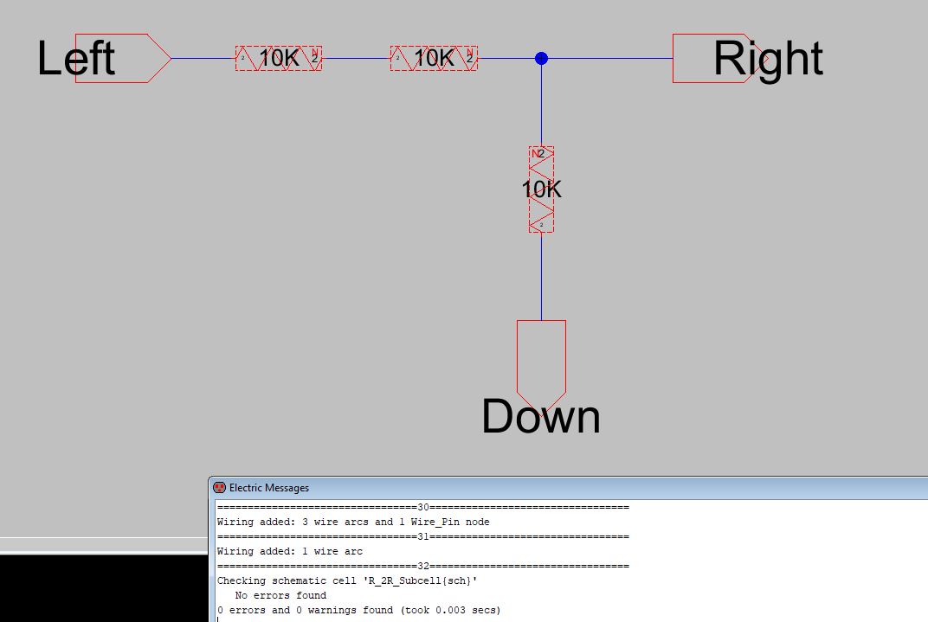Select the vertical 10K resistor
The width and height of the screenshot is (928, 622).
coord(541,189)
